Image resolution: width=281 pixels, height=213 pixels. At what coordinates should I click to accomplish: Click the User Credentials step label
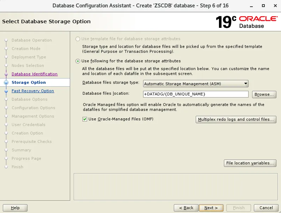pyautogui.click(x=29, y=125)
